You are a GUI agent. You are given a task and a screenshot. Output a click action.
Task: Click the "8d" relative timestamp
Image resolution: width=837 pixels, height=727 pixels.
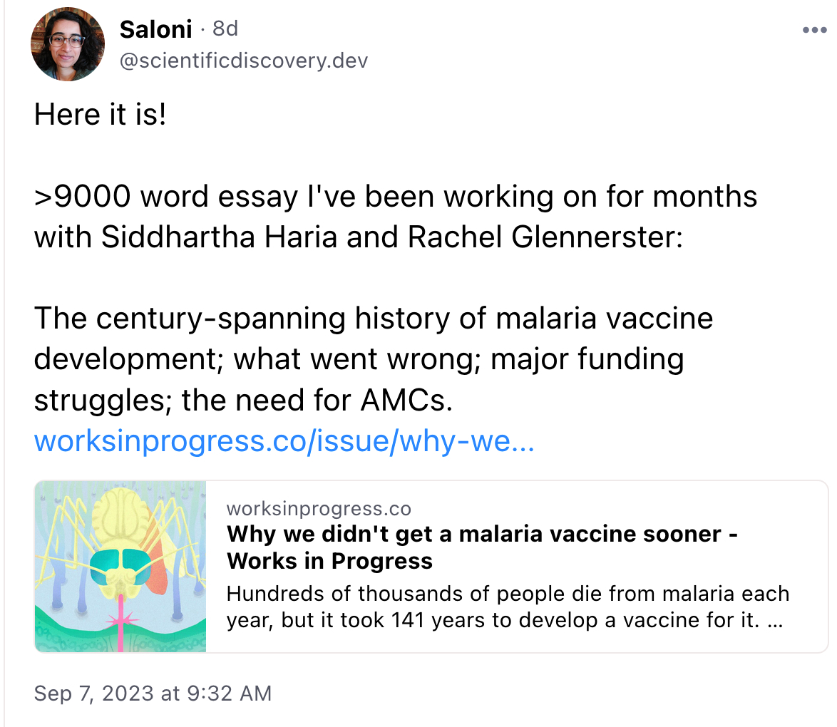coord(225,29)
